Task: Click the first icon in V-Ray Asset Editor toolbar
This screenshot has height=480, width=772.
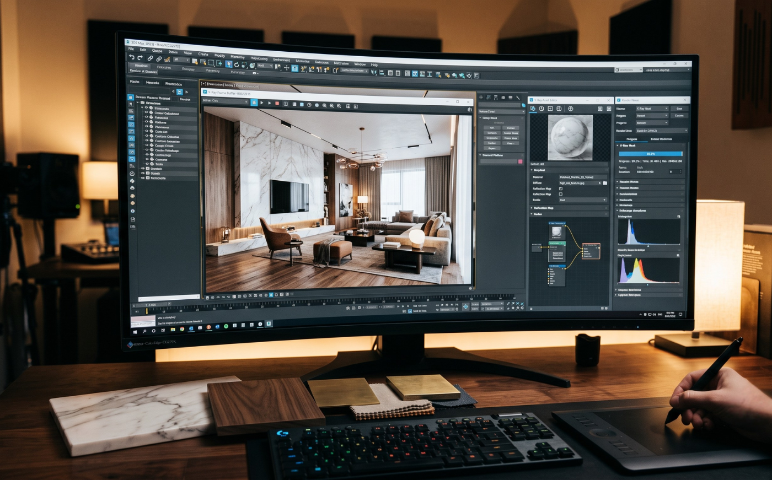Action: click(x=533, y=109)
